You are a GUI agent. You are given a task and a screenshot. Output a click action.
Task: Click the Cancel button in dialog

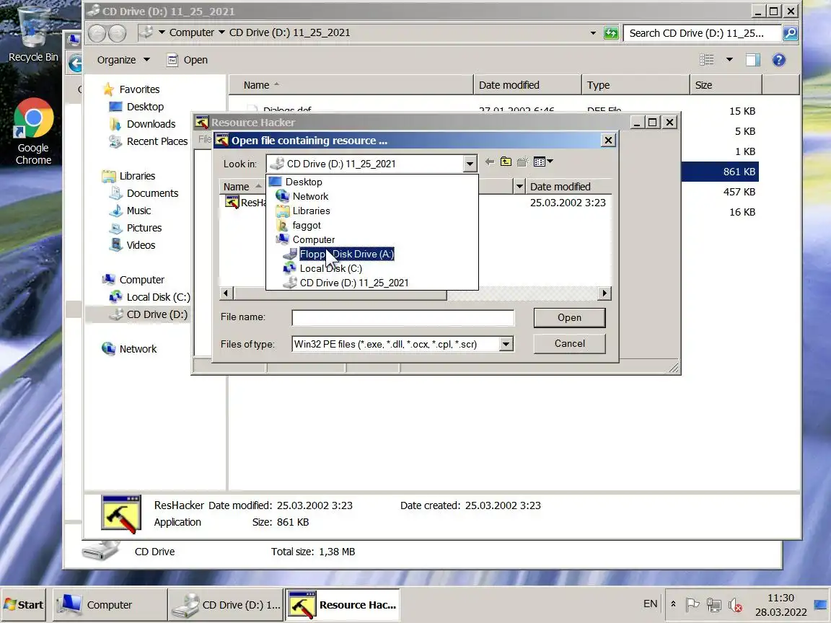pyautogui.click(x=569, y=343)
